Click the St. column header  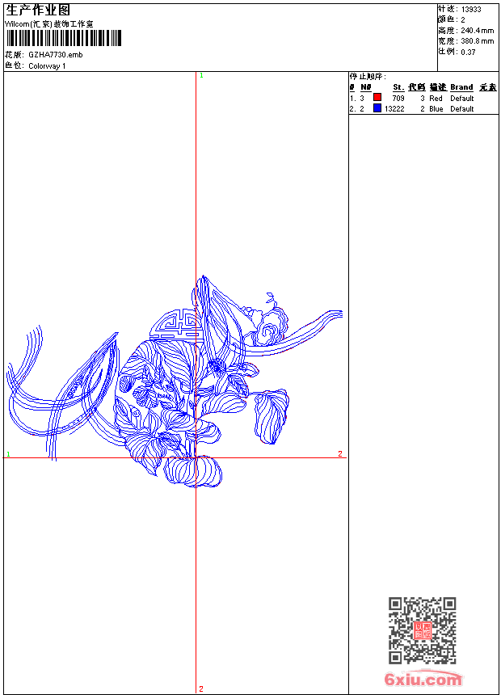point(398,87)
